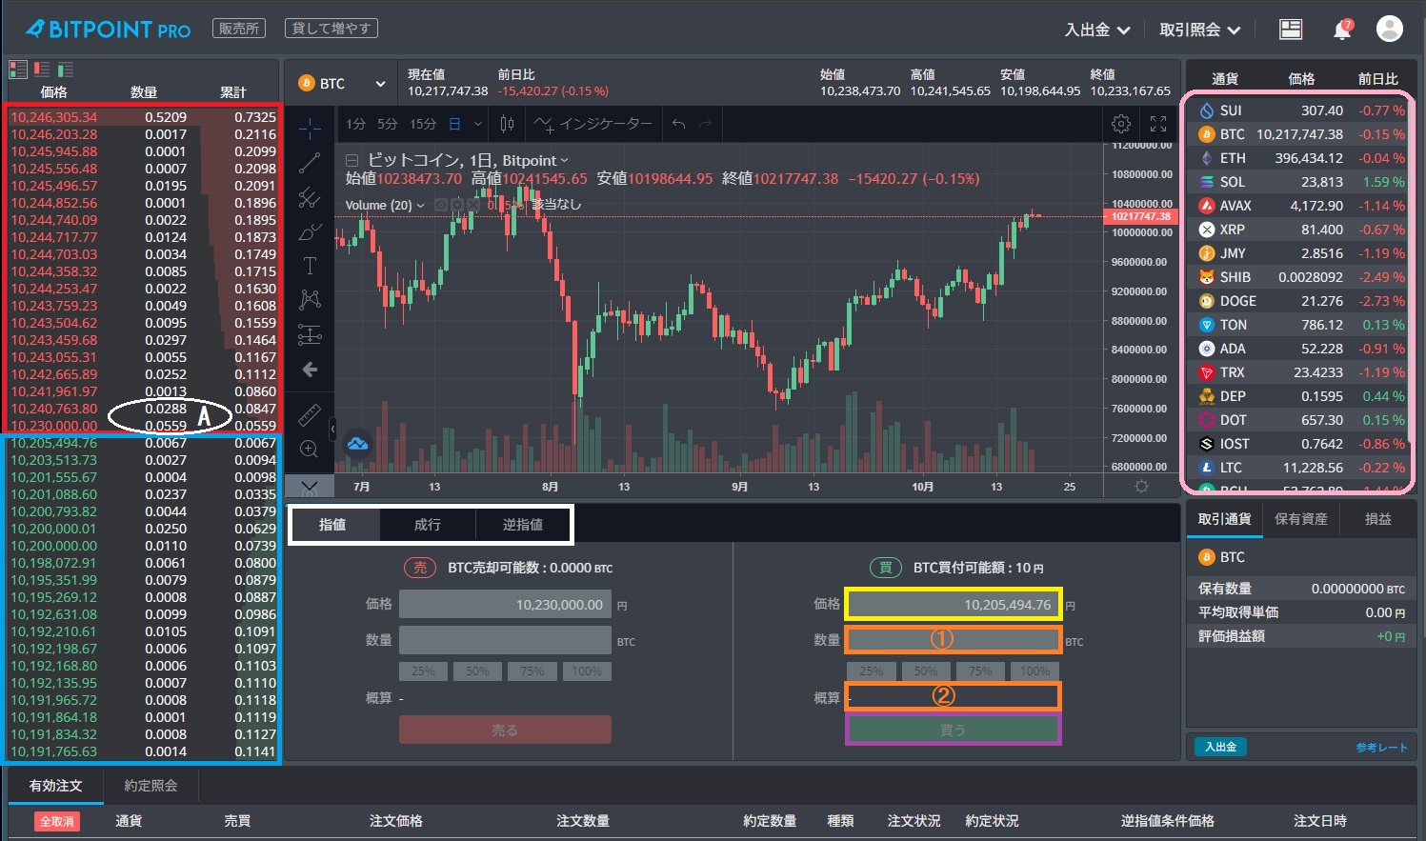Click the 入出金 button in asset panel

pyautogui.click(x=1220, y=747)
